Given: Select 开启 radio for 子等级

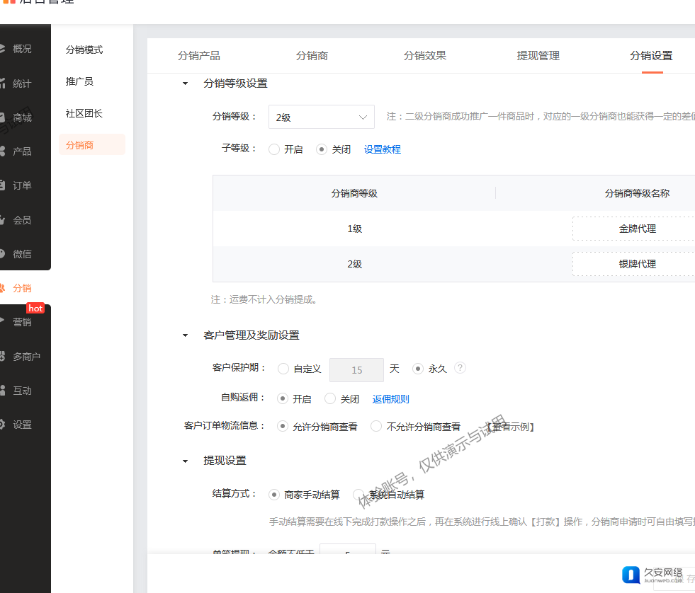Looking at the screenshot, I should (x=274, y=149).
